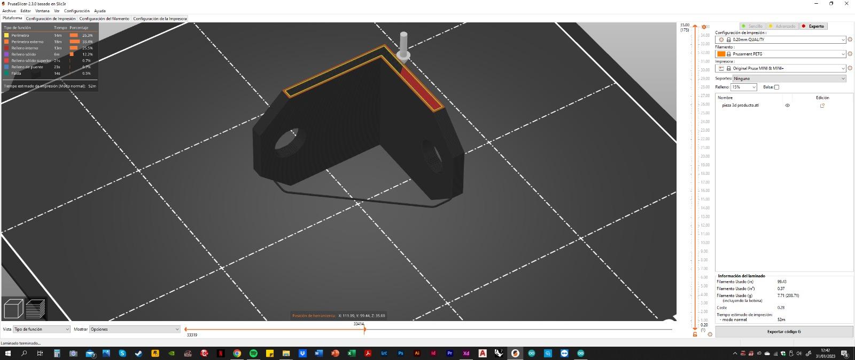855x360 pixels.
Task: Switch to 3D editor view cube icon
Action: [x=13, y=309]
